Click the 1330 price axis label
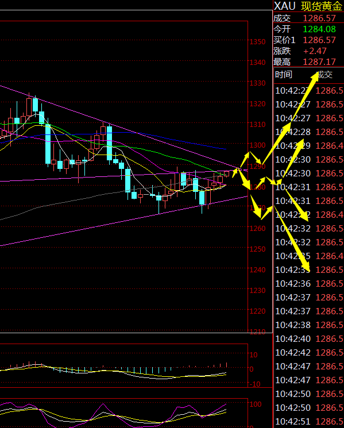Image resolution: width=344 pixels, height=428 pixels. (x=257, y=83)
